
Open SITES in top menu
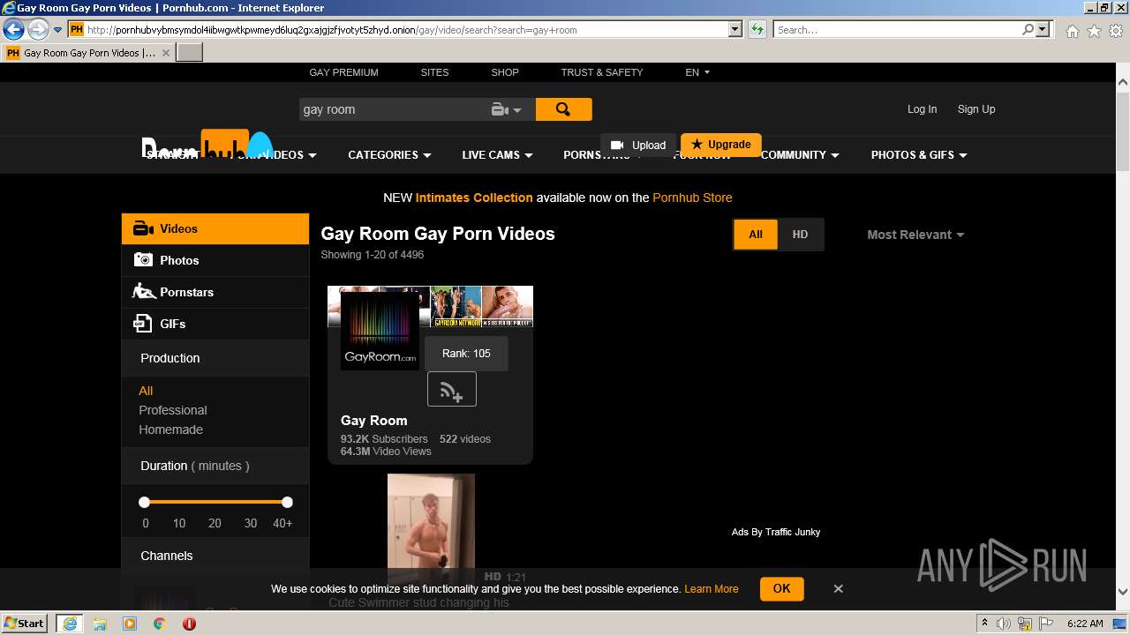[x=434, y=72]
